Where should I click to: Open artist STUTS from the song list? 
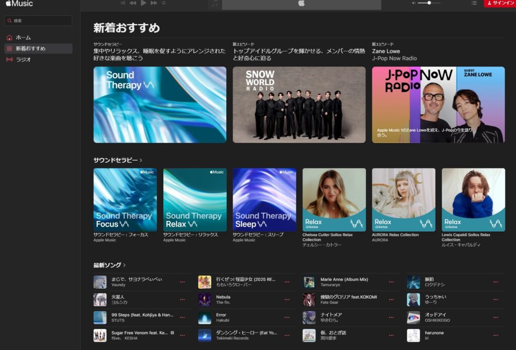[118, 320]
